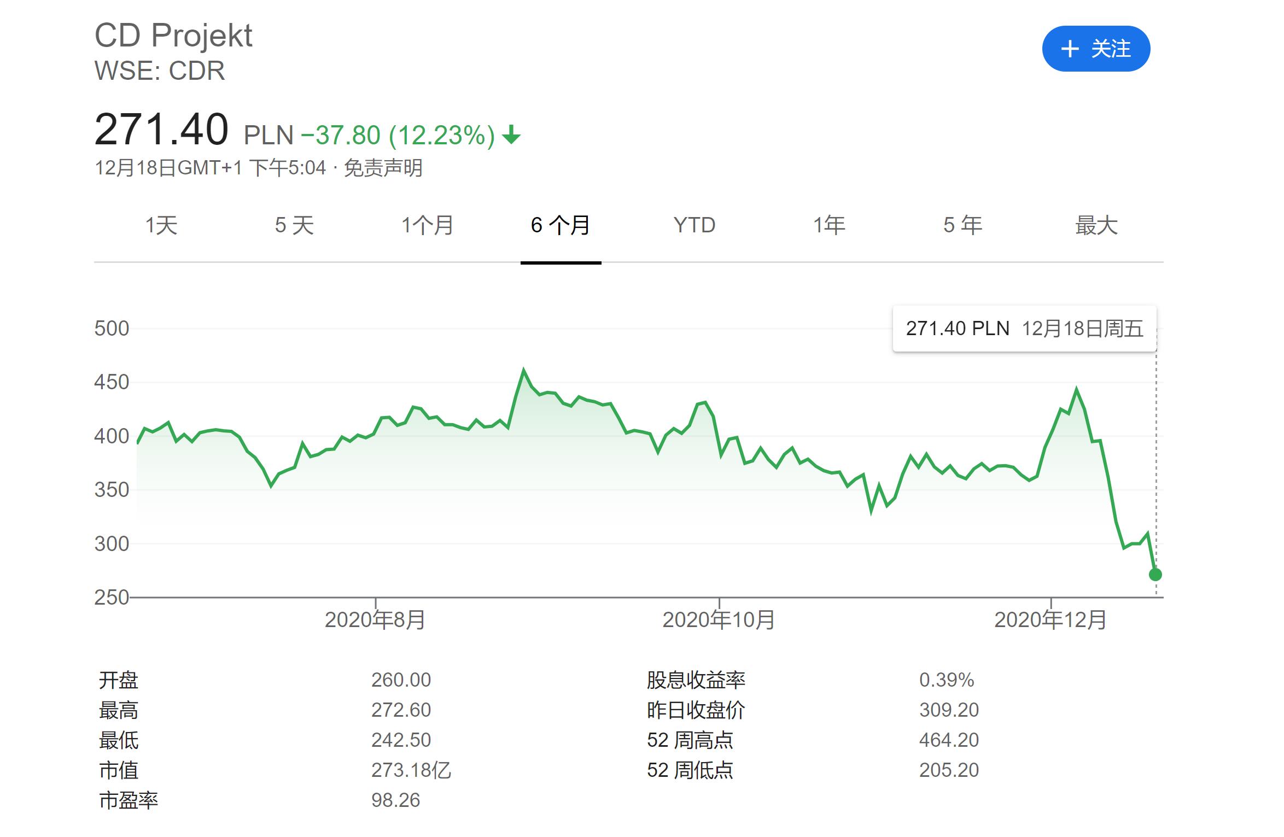Select the 6 个月 range tab
The width and height of the screenshot is (1284, 837).
[561, 225]
